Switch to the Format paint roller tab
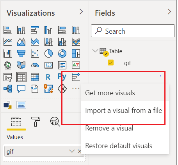178x165 pixels. 36,121
